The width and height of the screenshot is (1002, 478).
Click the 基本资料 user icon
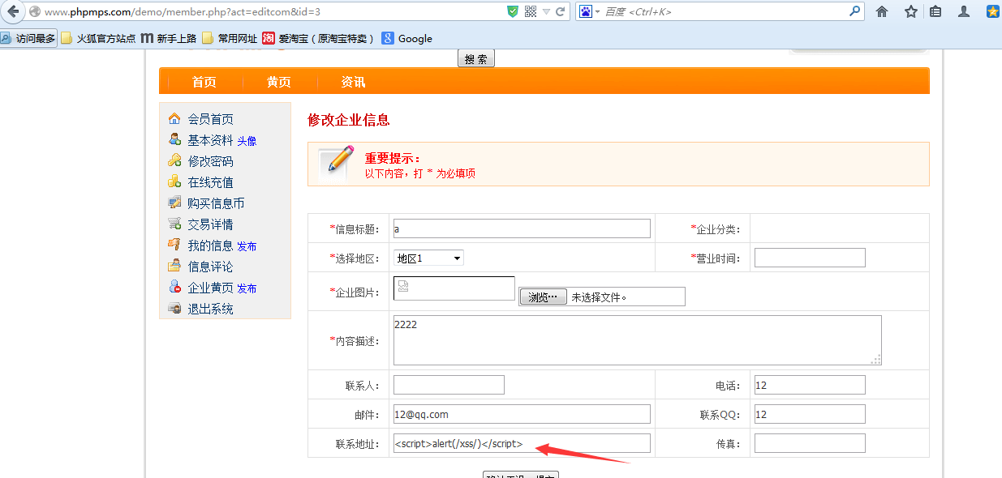(174, 139)
